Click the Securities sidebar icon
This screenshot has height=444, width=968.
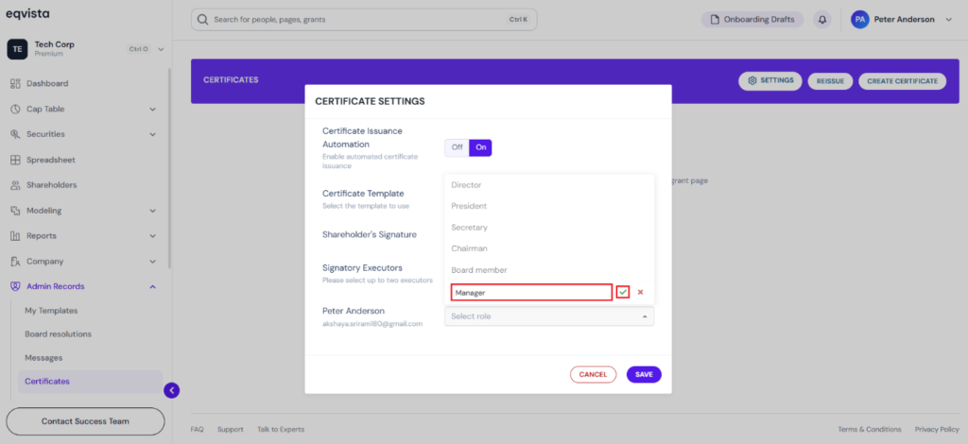[x=15, y=134]
